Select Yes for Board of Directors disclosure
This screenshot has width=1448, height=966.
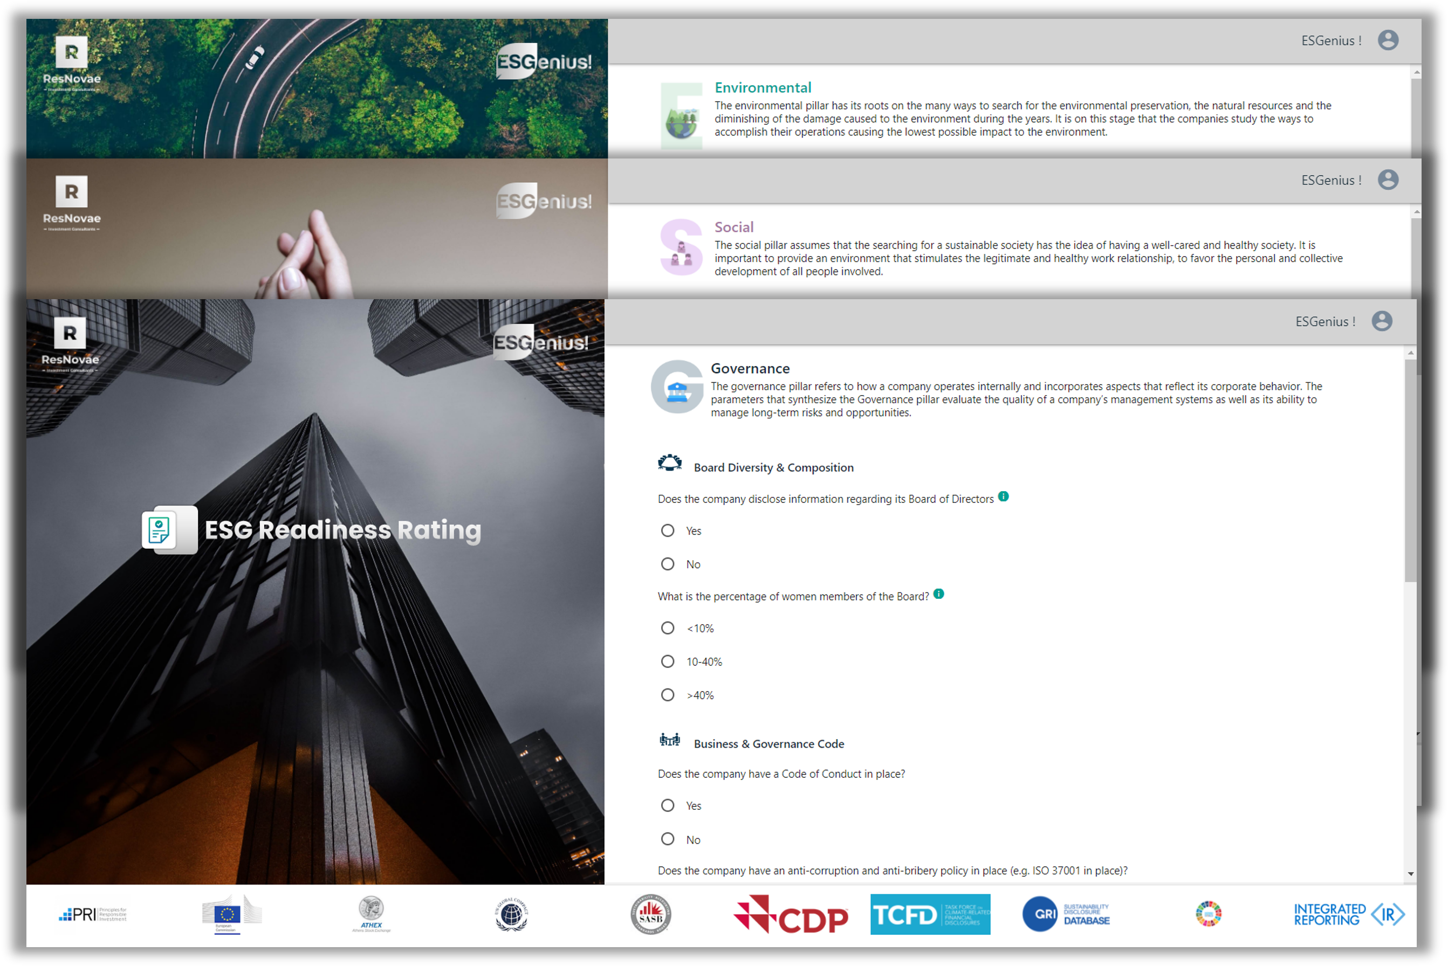[x=667, y=530]
